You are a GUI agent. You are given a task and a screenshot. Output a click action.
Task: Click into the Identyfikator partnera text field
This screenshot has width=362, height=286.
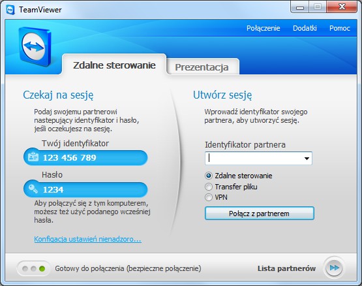coord(254,159)
